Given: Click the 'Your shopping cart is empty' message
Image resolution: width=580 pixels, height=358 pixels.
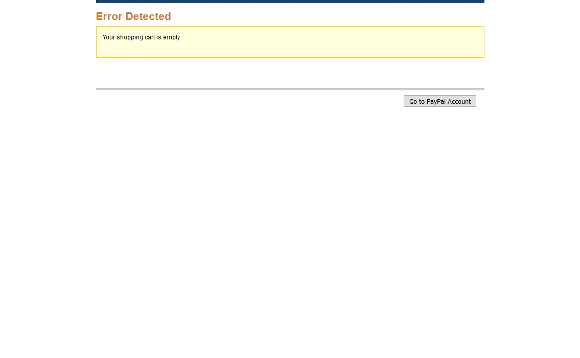Looking at the screenshot, I should [142, 37].
